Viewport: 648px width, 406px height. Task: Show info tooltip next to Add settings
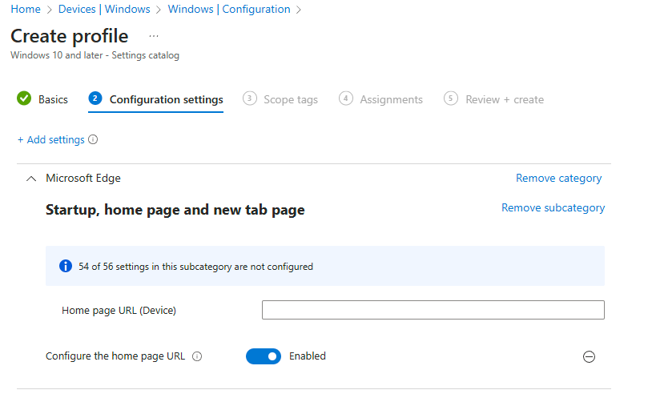93,139
